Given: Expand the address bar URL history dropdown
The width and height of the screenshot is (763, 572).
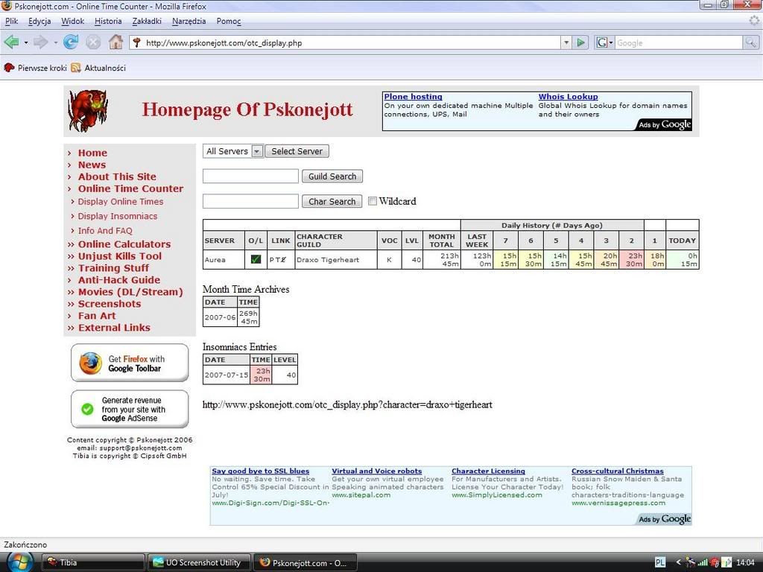Looking at the screenshot, I should pyautogui.click(x=566, y=42).
